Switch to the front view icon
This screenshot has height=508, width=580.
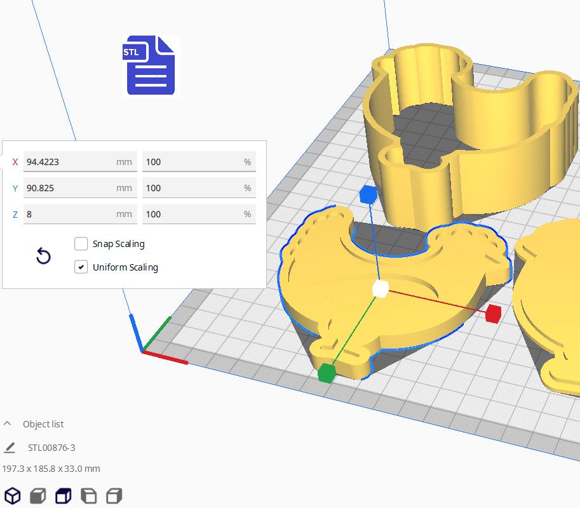click(x=38, y=495)
